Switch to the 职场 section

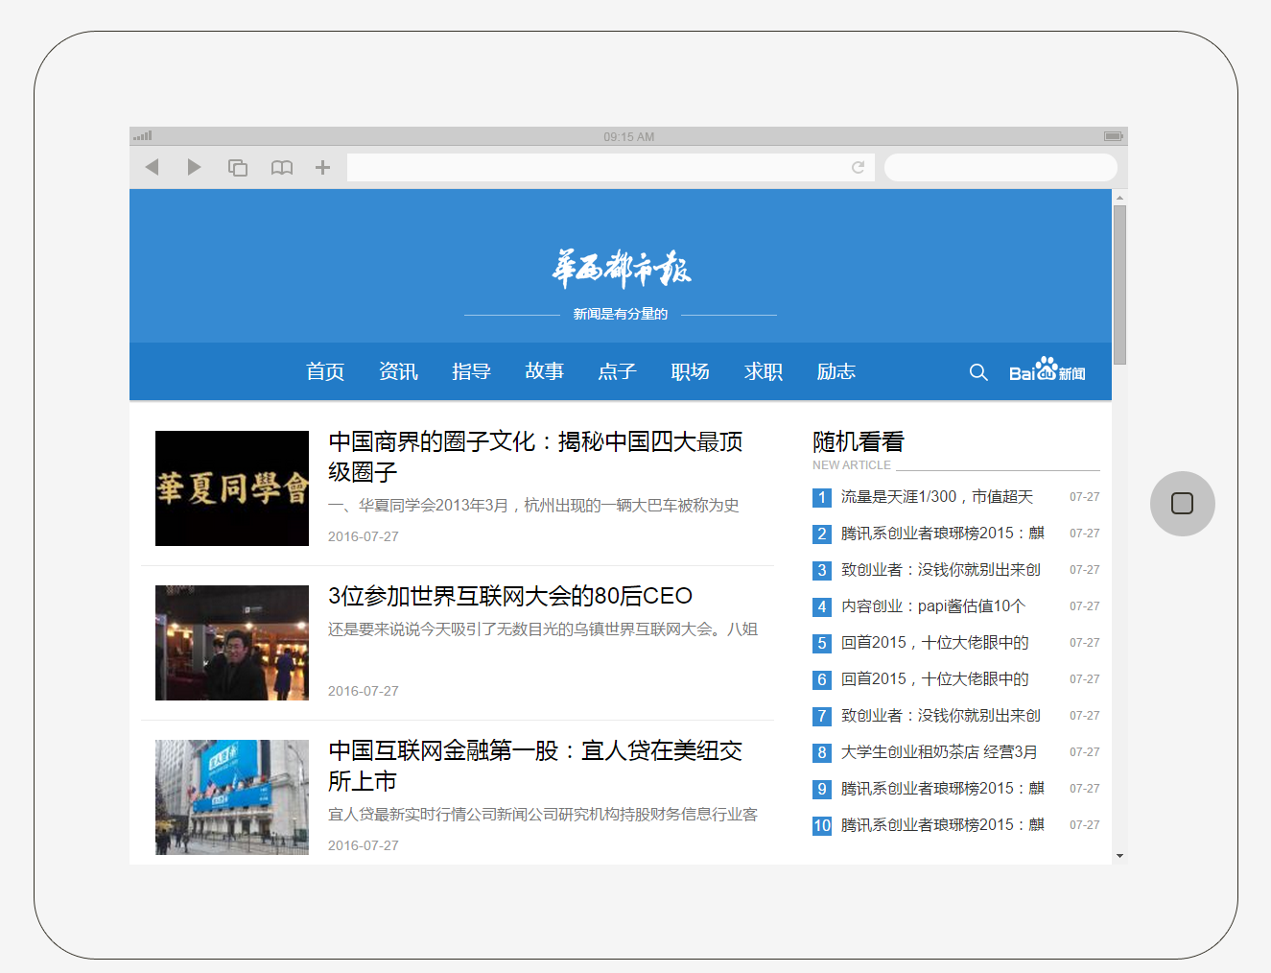[x=690, y=372]
